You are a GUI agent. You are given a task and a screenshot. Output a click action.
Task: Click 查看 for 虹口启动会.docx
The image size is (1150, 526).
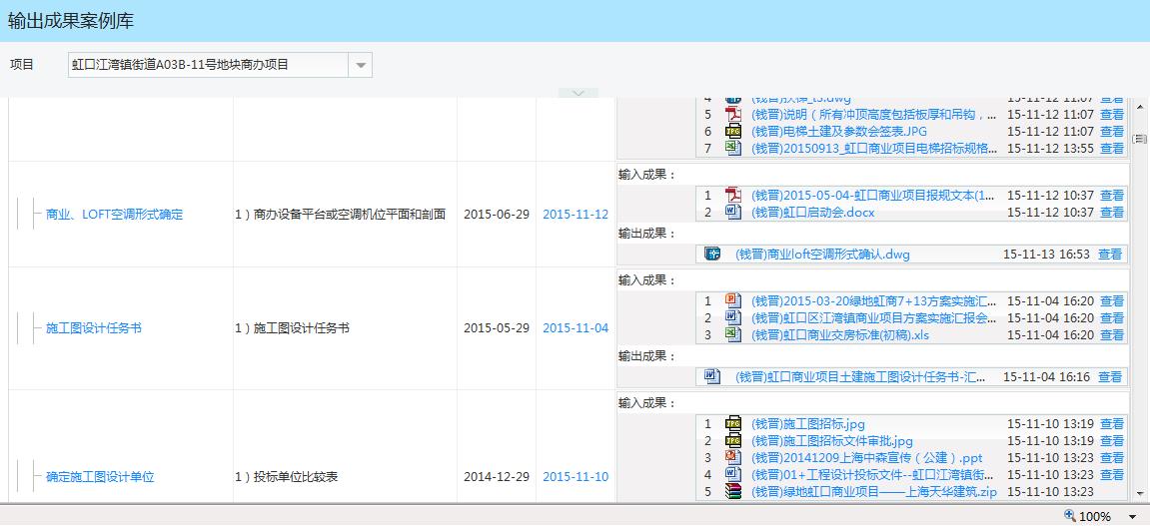[1111, 213]
